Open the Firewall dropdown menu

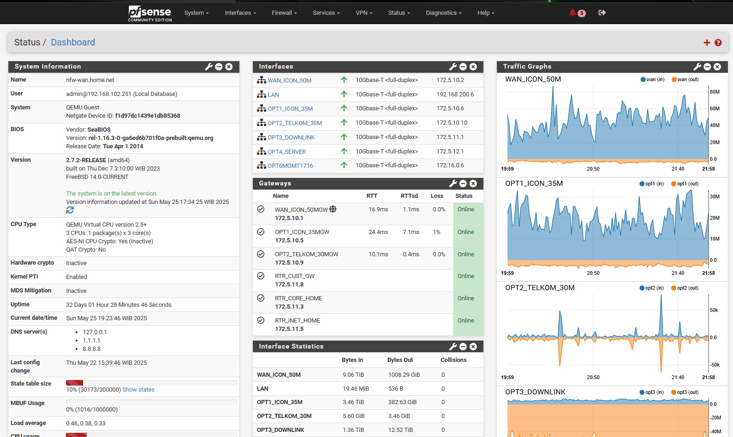284,13
